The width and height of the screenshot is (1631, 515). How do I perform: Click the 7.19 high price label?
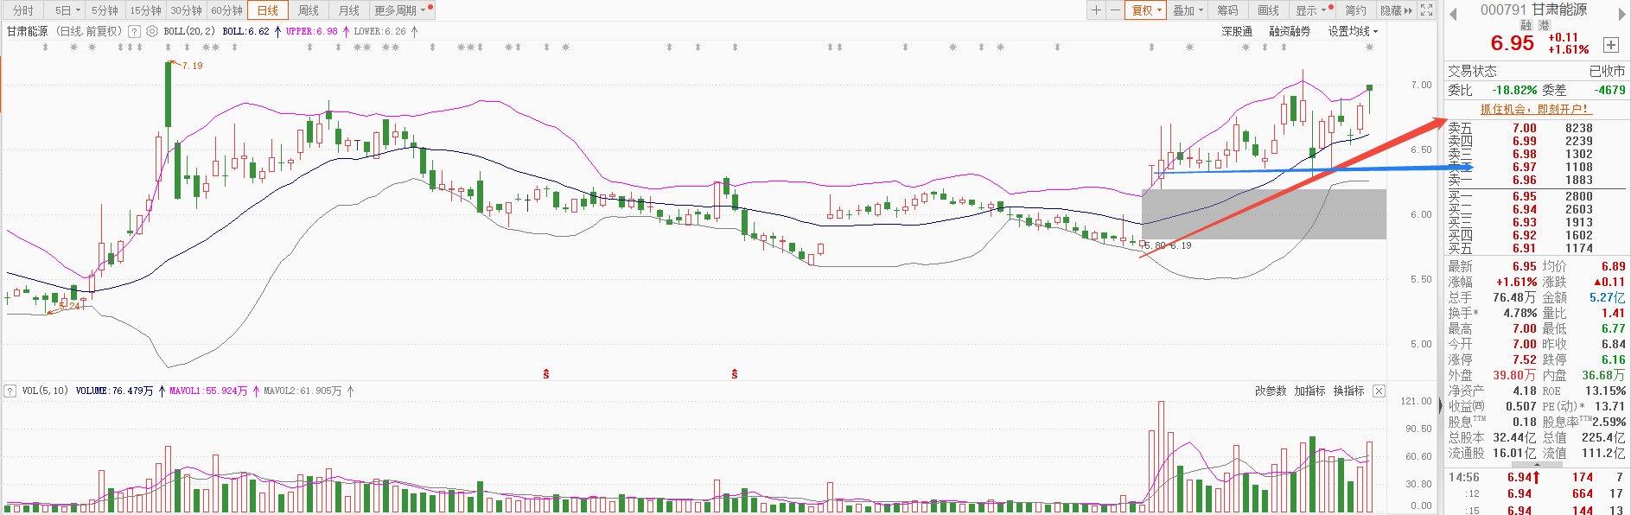pyautogui.click(x=192, y=66)
